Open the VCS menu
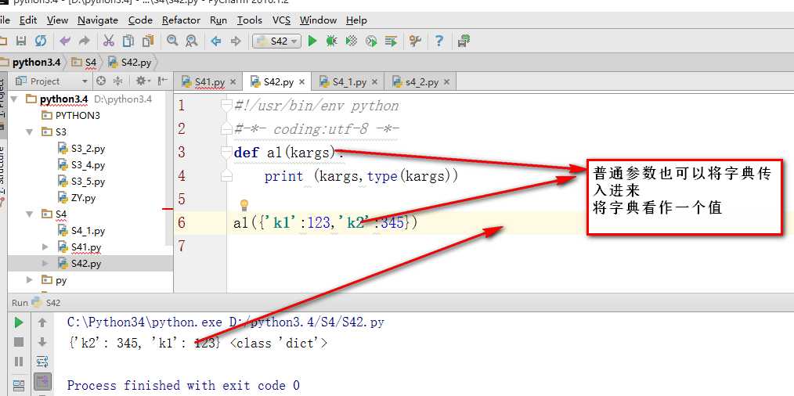Image resolution: width=794 pixels, height=396 pixels. click(282, 20)
